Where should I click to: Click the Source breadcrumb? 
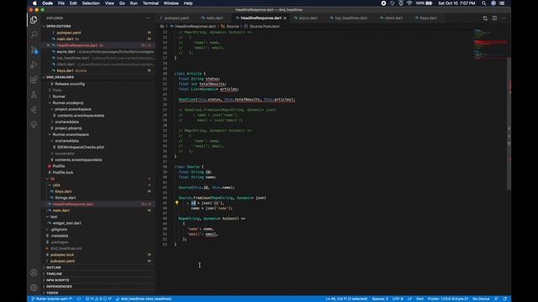[232, 26]
